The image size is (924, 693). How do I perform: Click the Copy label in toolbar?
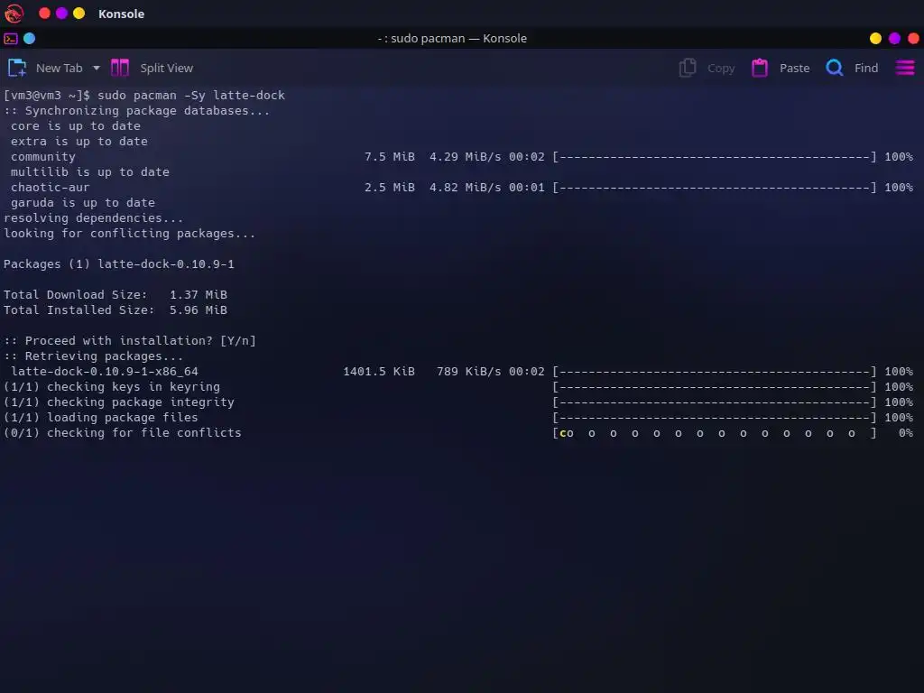pos(721,69)
